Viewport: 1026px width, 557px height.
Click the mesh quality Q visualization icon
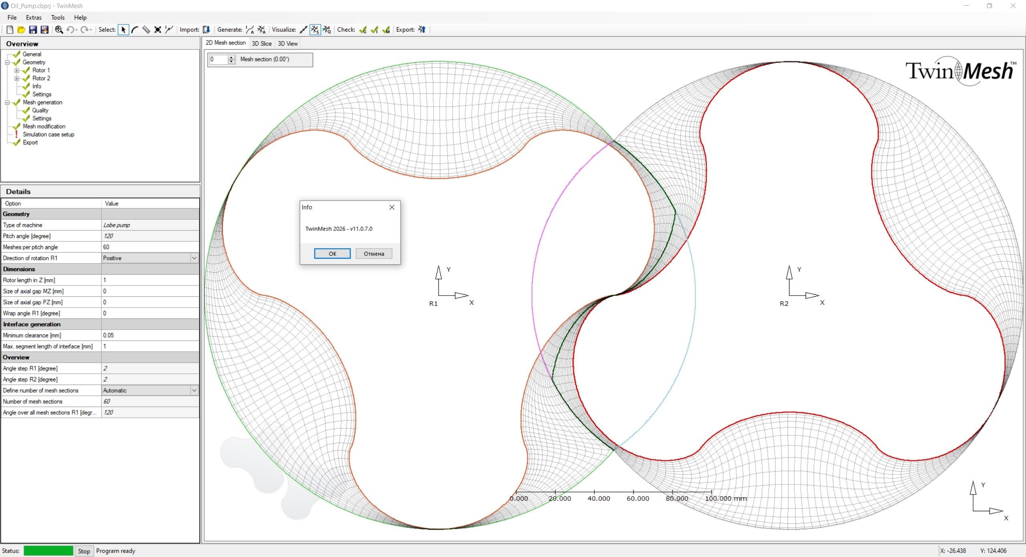click(327, 30)
